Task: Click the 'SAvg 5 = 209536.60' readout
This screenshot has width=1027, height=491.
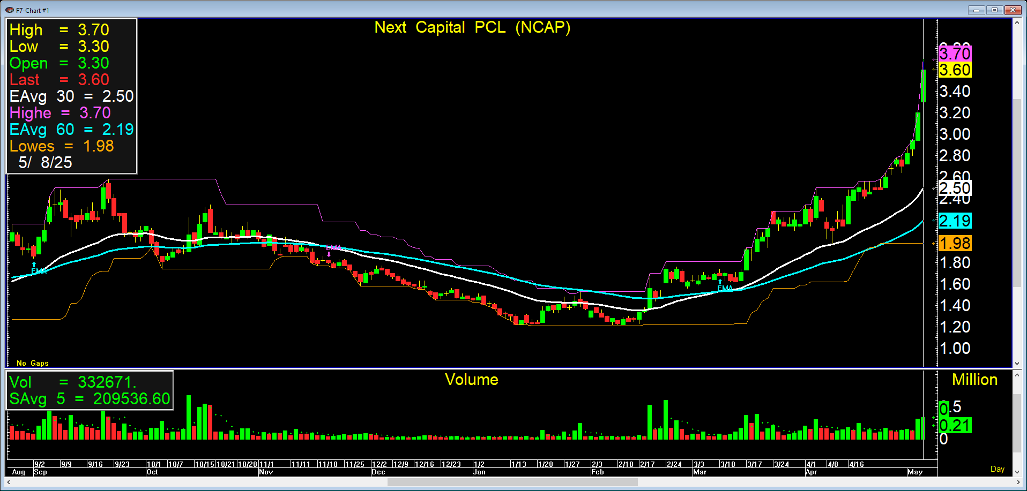Action: [90, 398]
